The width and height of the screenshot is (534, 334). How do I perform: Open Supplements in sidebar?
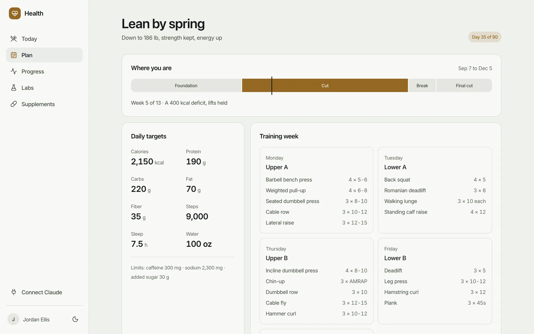(44, 104)
